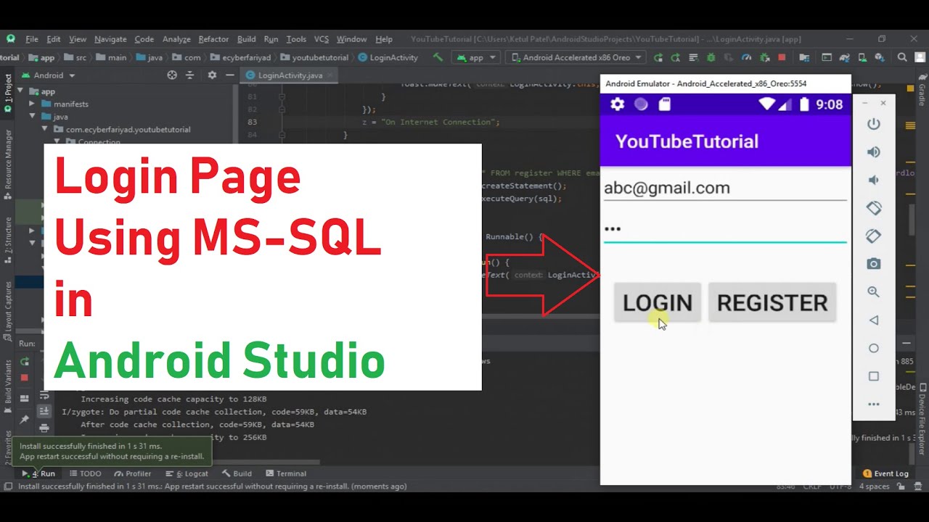The height and width of the screenshot is (522, 929).
Task: Click Apply Changes and Restart Activity icon
Action: [676, 57]
